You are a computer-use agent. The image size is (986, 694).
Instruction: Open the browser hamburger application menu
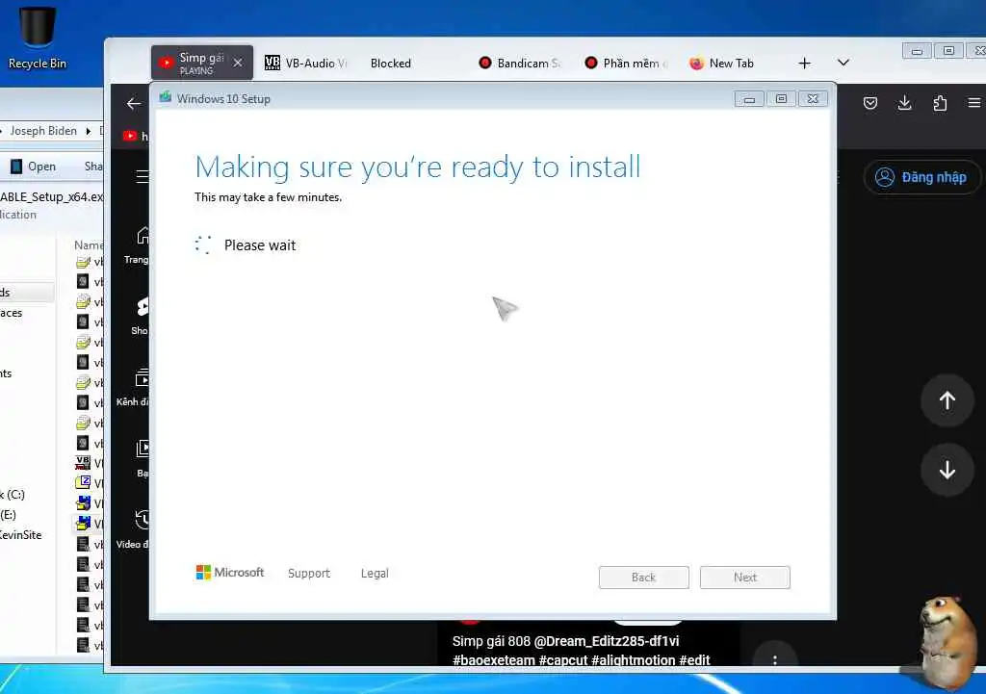pos(974,103)
